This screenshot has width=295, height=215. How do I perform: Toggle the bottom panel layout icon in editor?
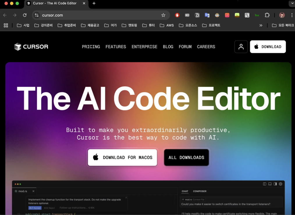coord(270,184)
